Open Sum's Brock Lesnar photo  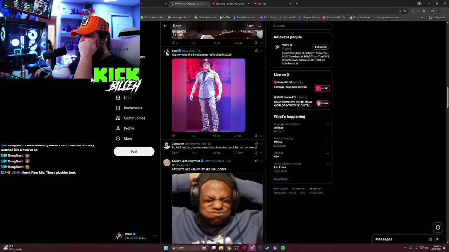208,95
